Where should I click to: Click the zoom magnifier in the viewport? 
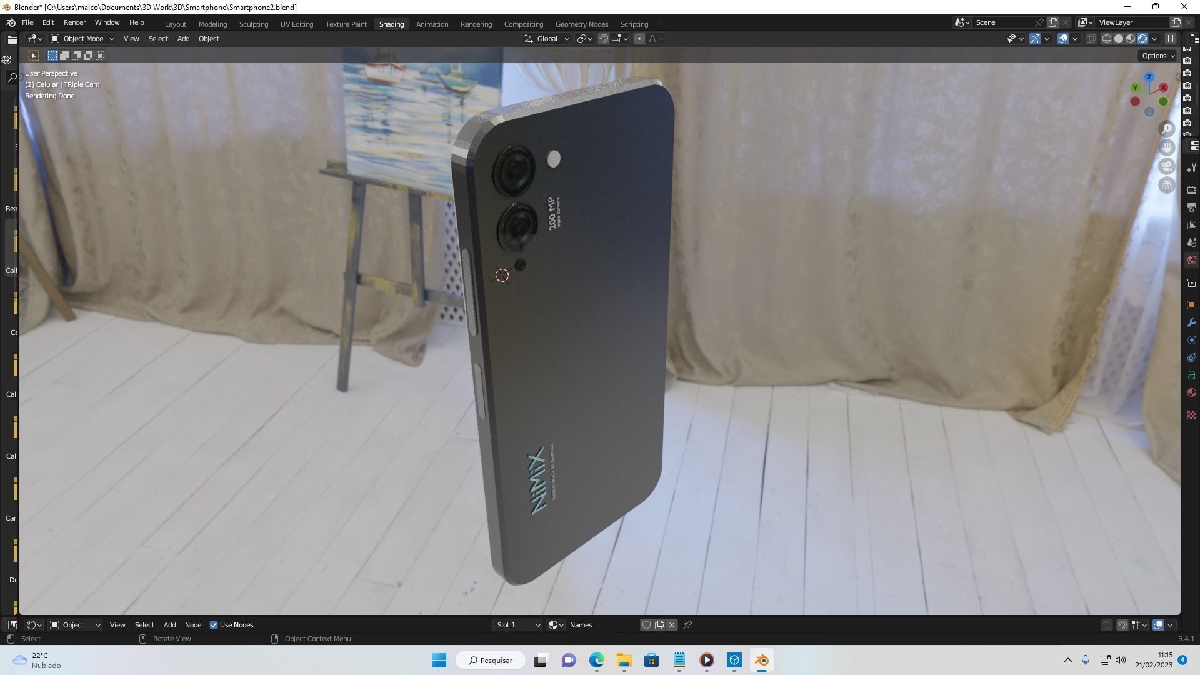(1167, 129)
